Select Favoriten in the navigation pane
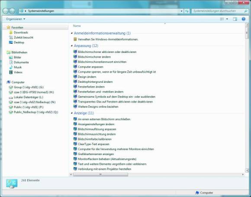 (17, 28)
